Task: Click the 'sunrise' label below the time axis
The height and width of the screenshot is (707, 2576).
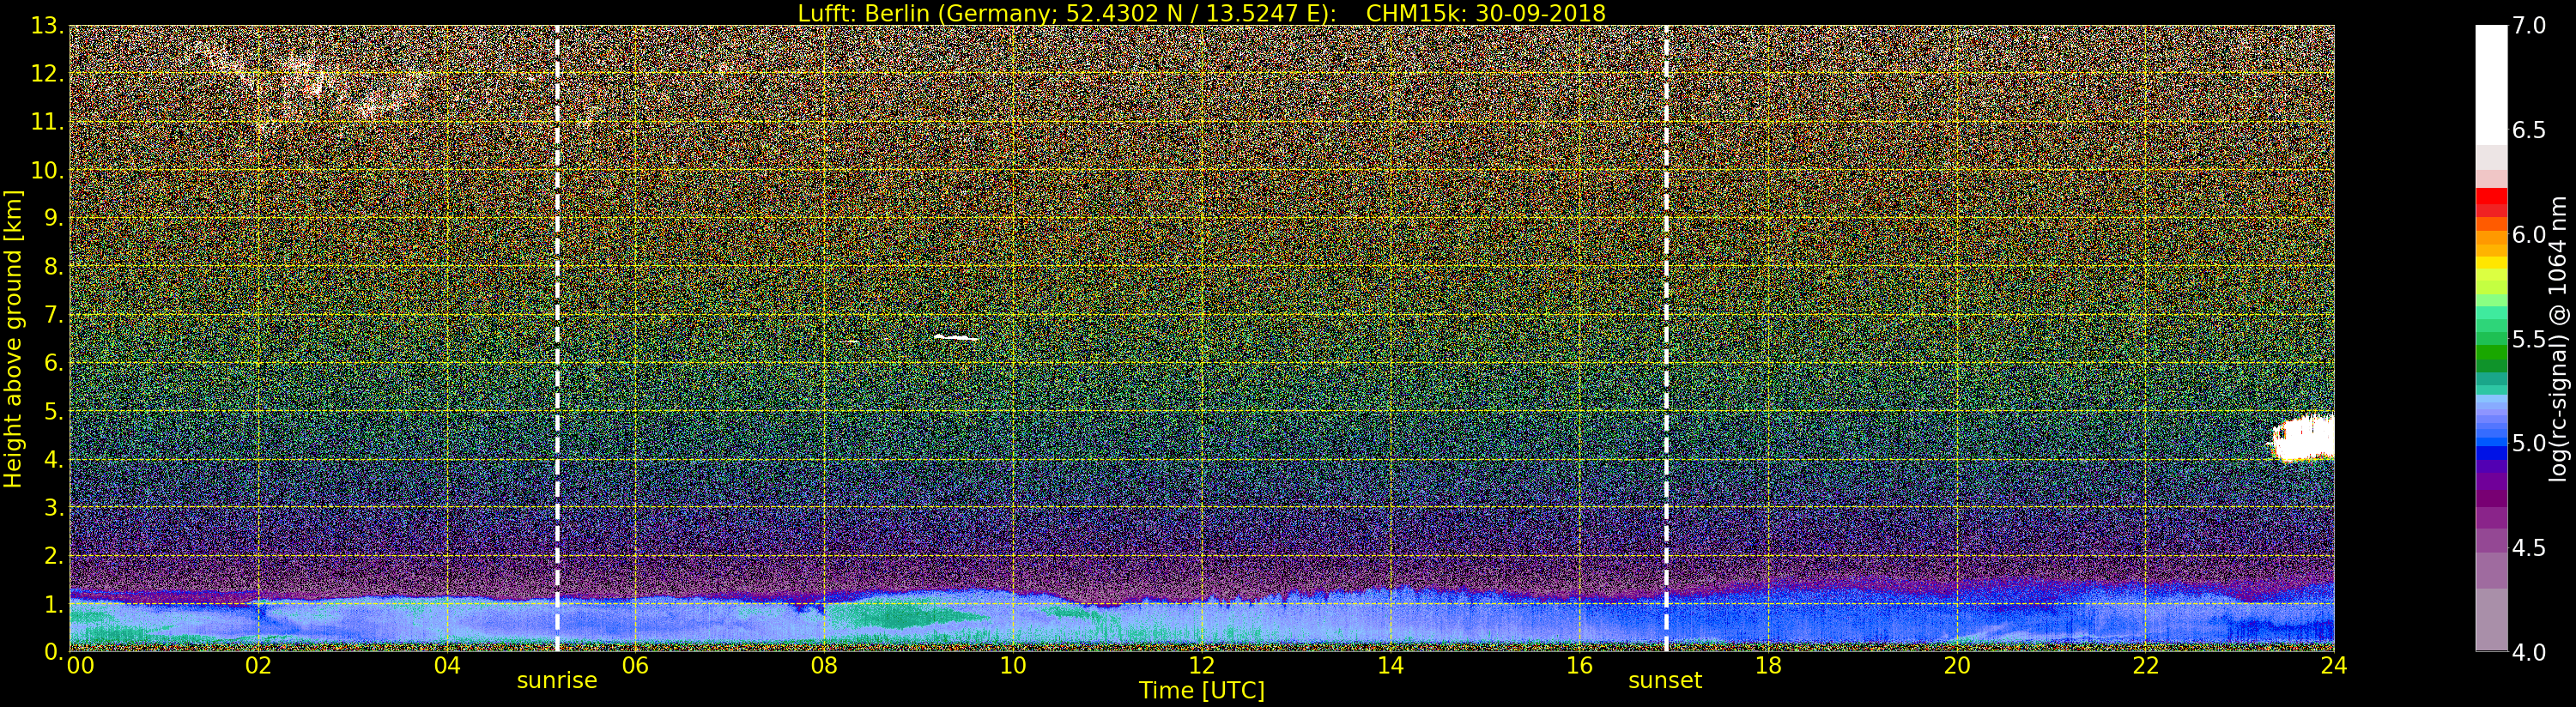Action: click(x=557, y=681)
